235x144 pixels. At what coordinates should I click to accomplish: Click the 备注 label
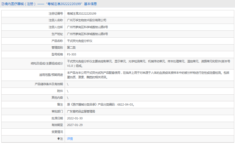60,105
